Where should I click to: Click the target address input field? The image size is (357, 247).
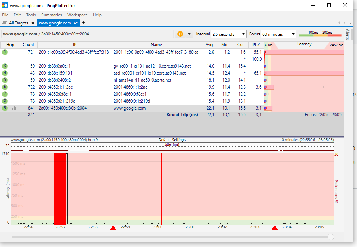[88, 34]
